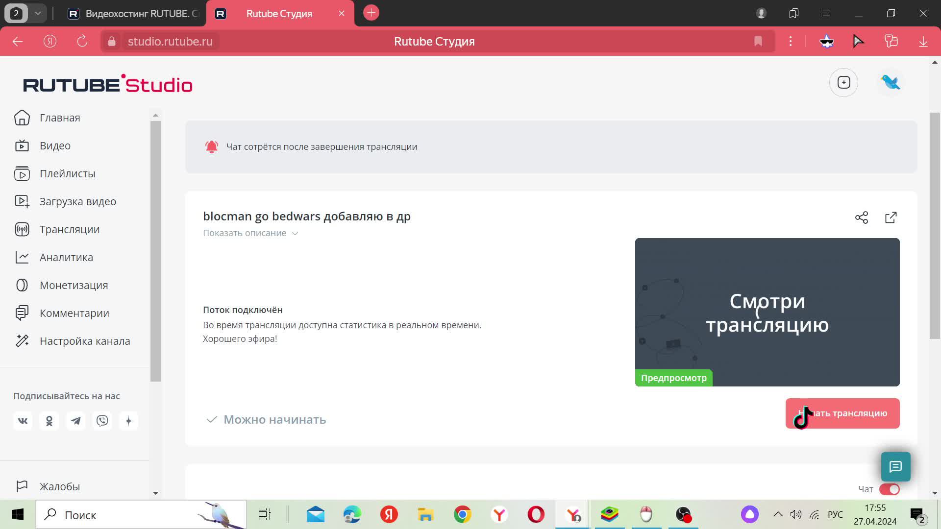
Task: Open the blue bird profile avatar
Action: 890,82
